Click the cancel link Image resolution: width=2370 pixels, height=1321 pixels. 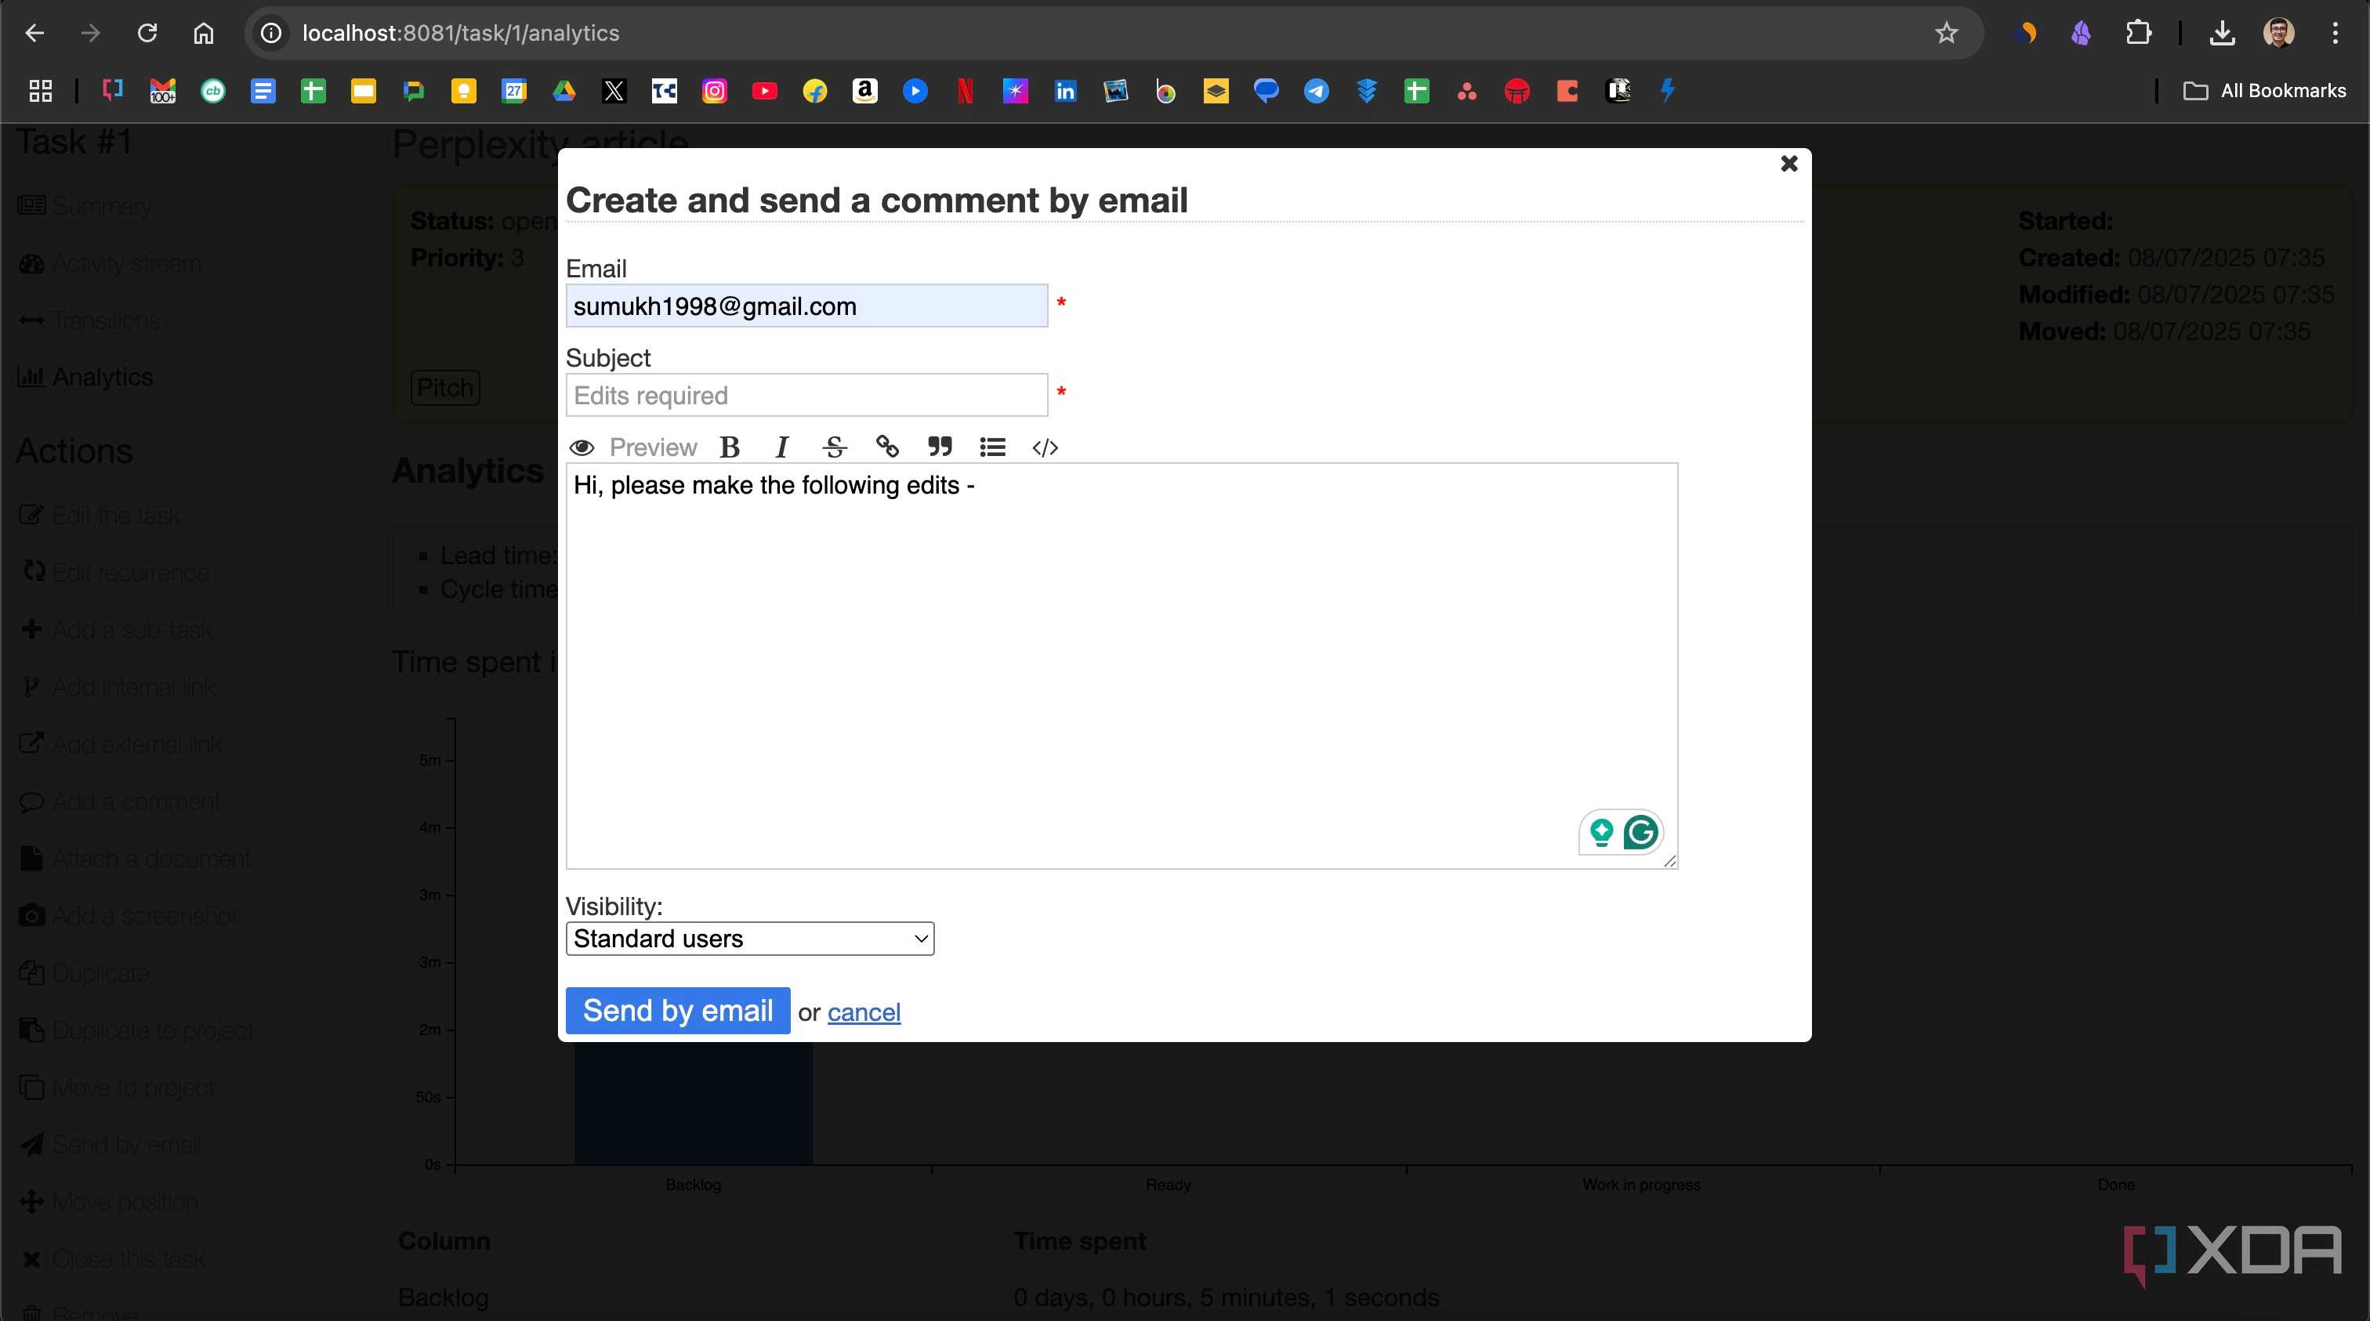(864, 1012)
